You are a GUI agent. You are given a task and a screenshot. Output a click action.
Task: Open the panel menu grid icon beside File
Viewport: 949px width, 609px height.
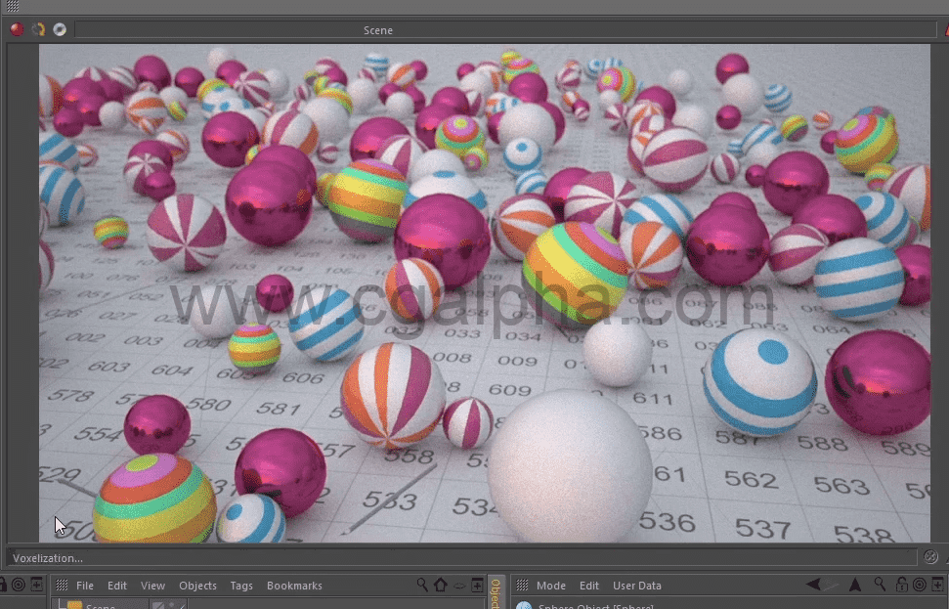[62, 585]
